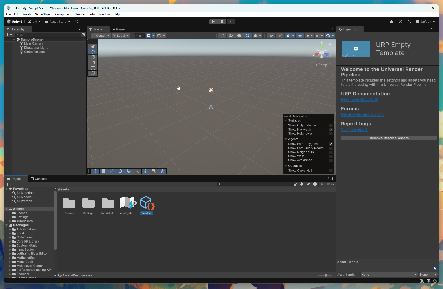Select the combined Transform tool

click(93, 73)
